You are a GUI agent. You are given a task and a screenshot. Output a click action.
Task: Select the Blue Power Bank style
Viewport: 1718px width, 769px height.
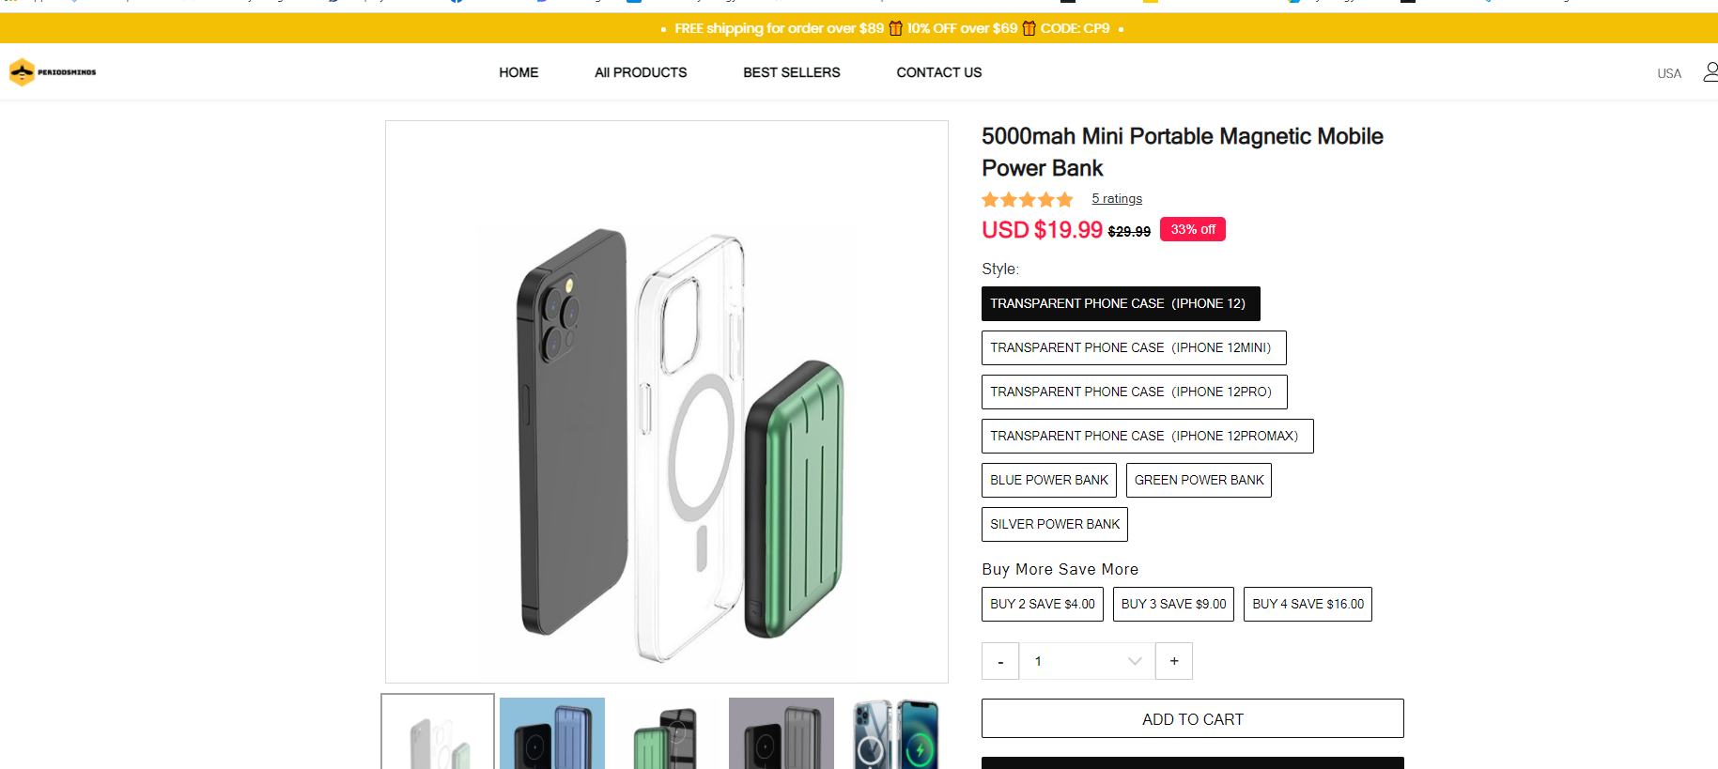coord(1048,480)
